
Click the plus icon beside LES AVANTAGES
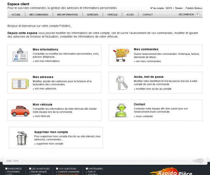[x=30, y=168]
